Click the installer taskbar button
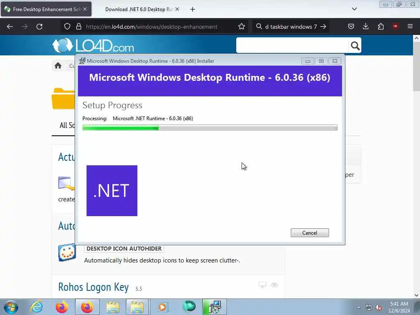This screenshot has height=315, width=420. [x=214, y=307]
